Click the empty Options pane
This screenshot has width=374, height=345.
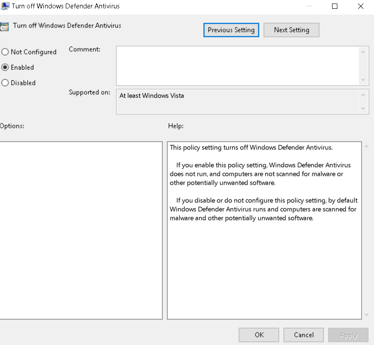click(81, 230)
